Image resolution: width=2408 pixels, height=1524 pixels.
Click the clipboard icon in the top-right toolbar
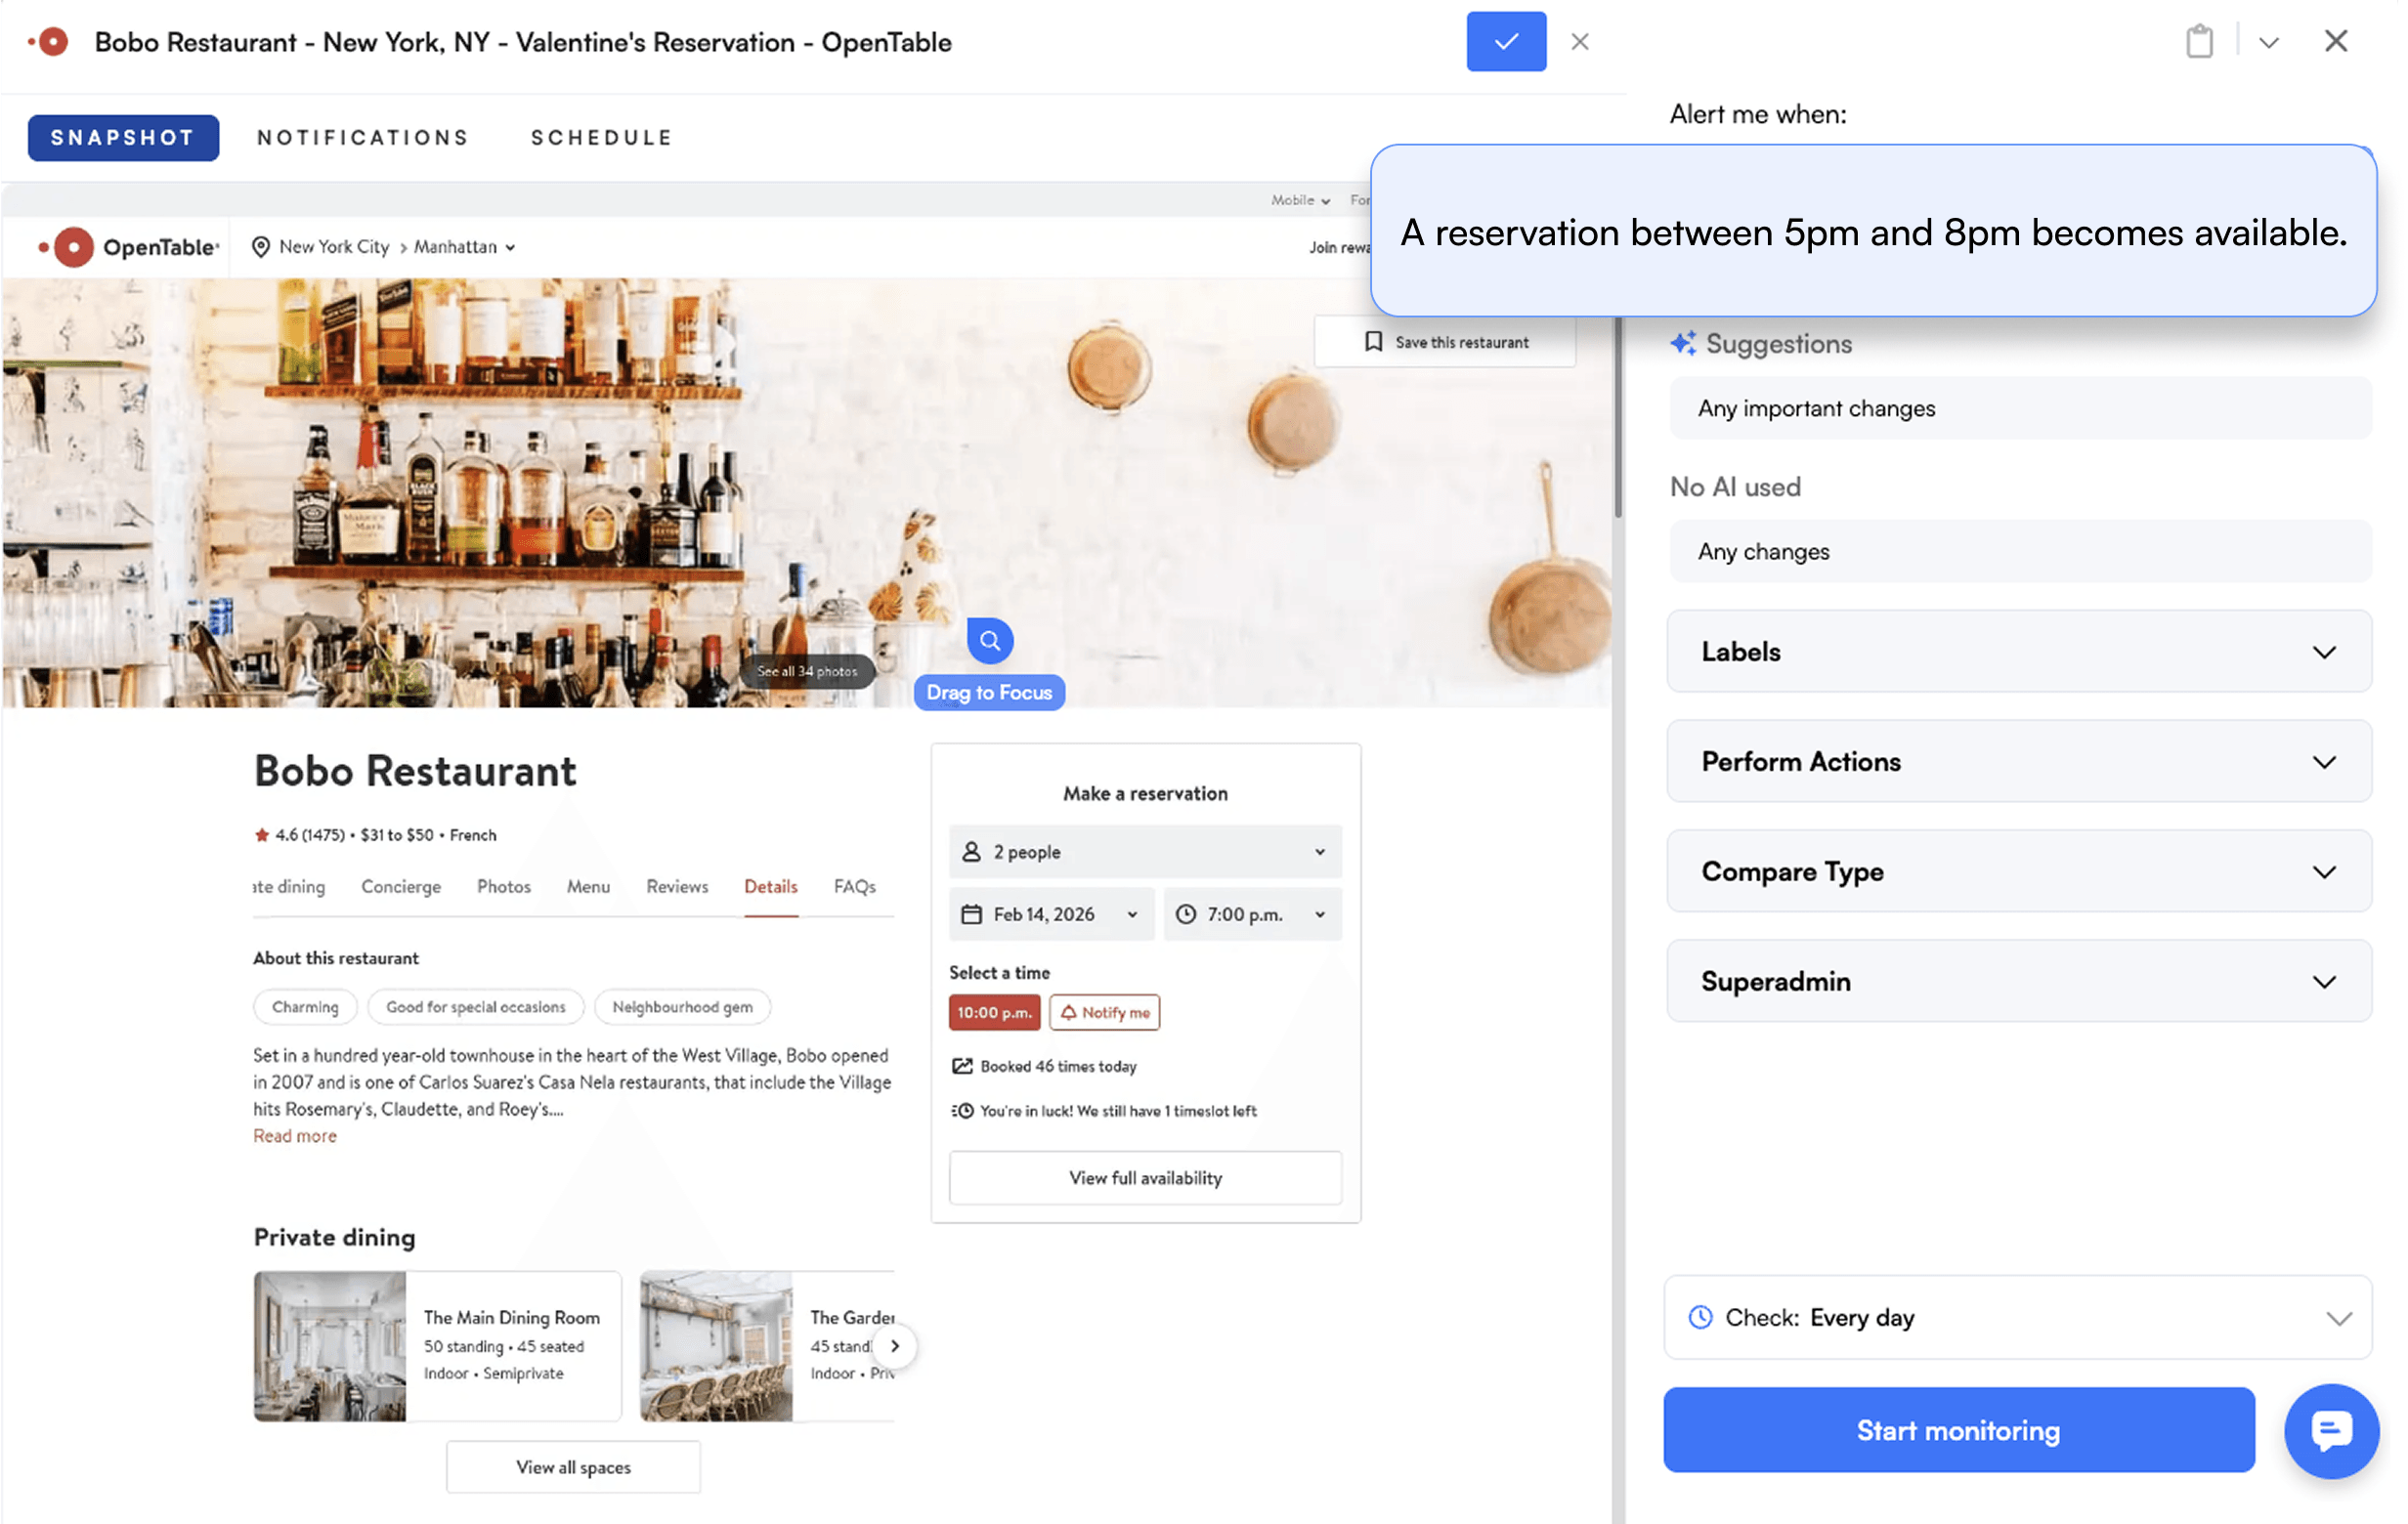click(x=2199, y=41)
